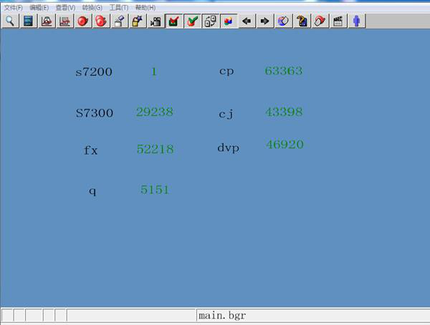Click the globe disc toolbar icon
The height and width of the screenshot is (325, 430).
click(283, 21)
